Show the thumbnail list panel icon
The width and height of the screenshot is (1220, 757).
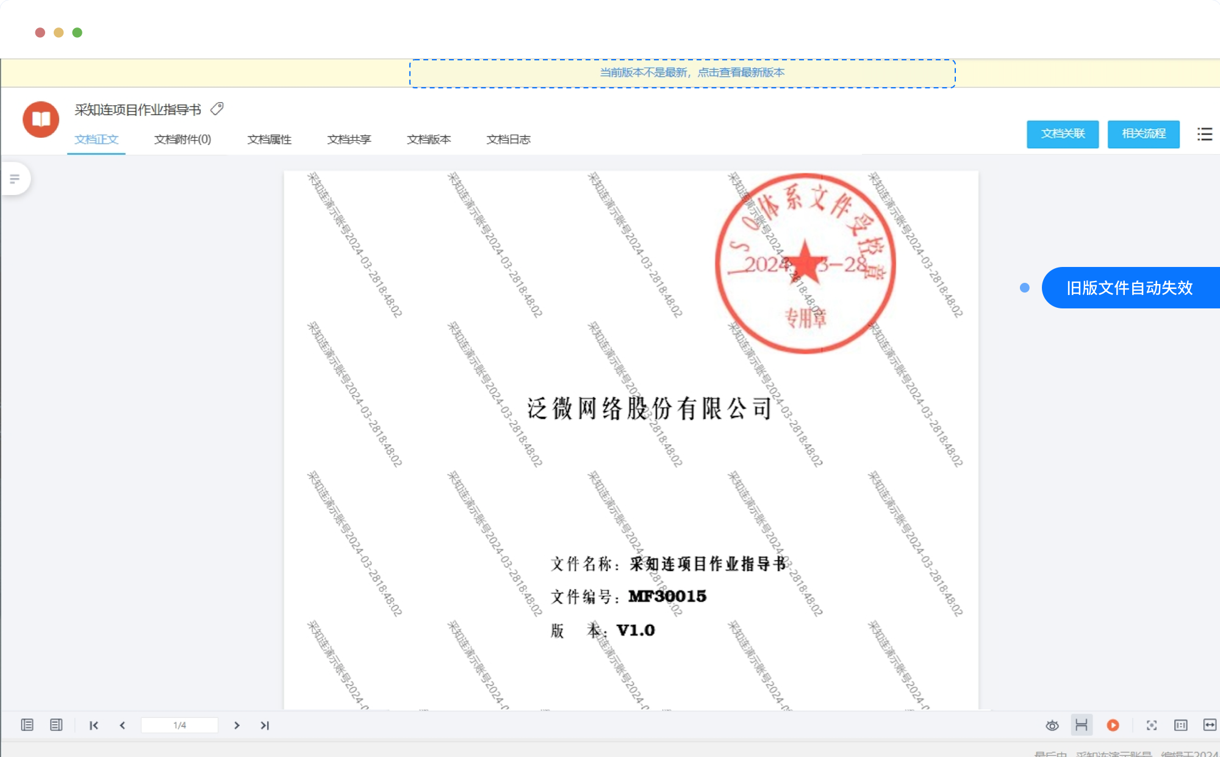[x=27, y=725]
